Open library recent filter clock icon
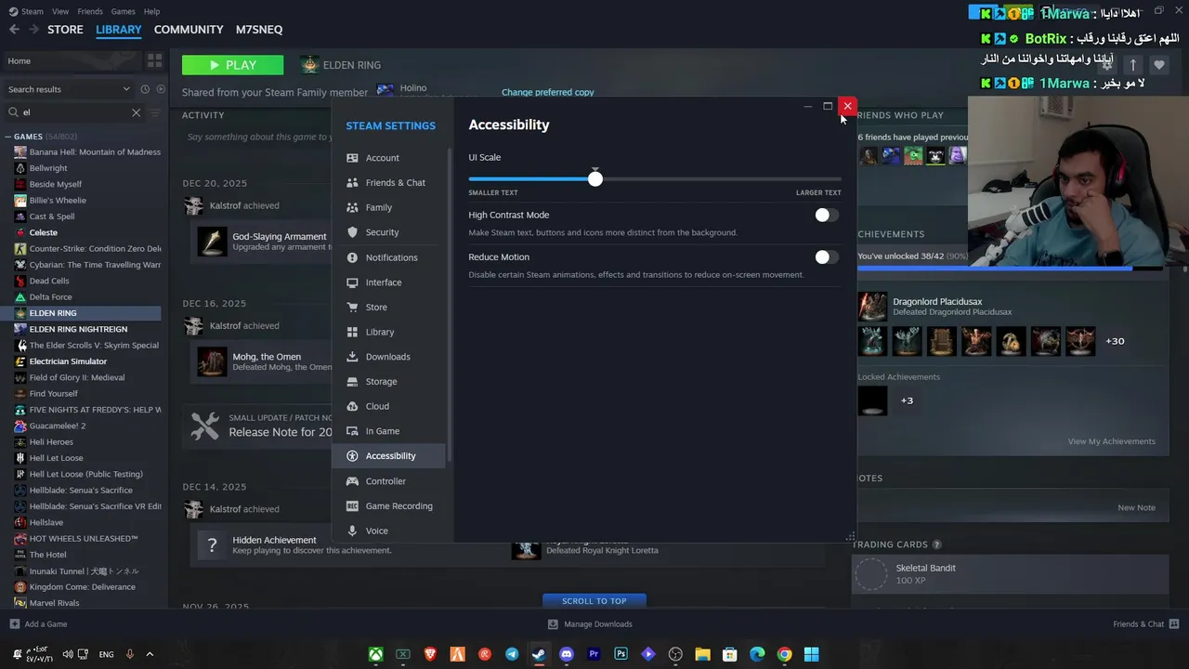 tap(145, 89)
